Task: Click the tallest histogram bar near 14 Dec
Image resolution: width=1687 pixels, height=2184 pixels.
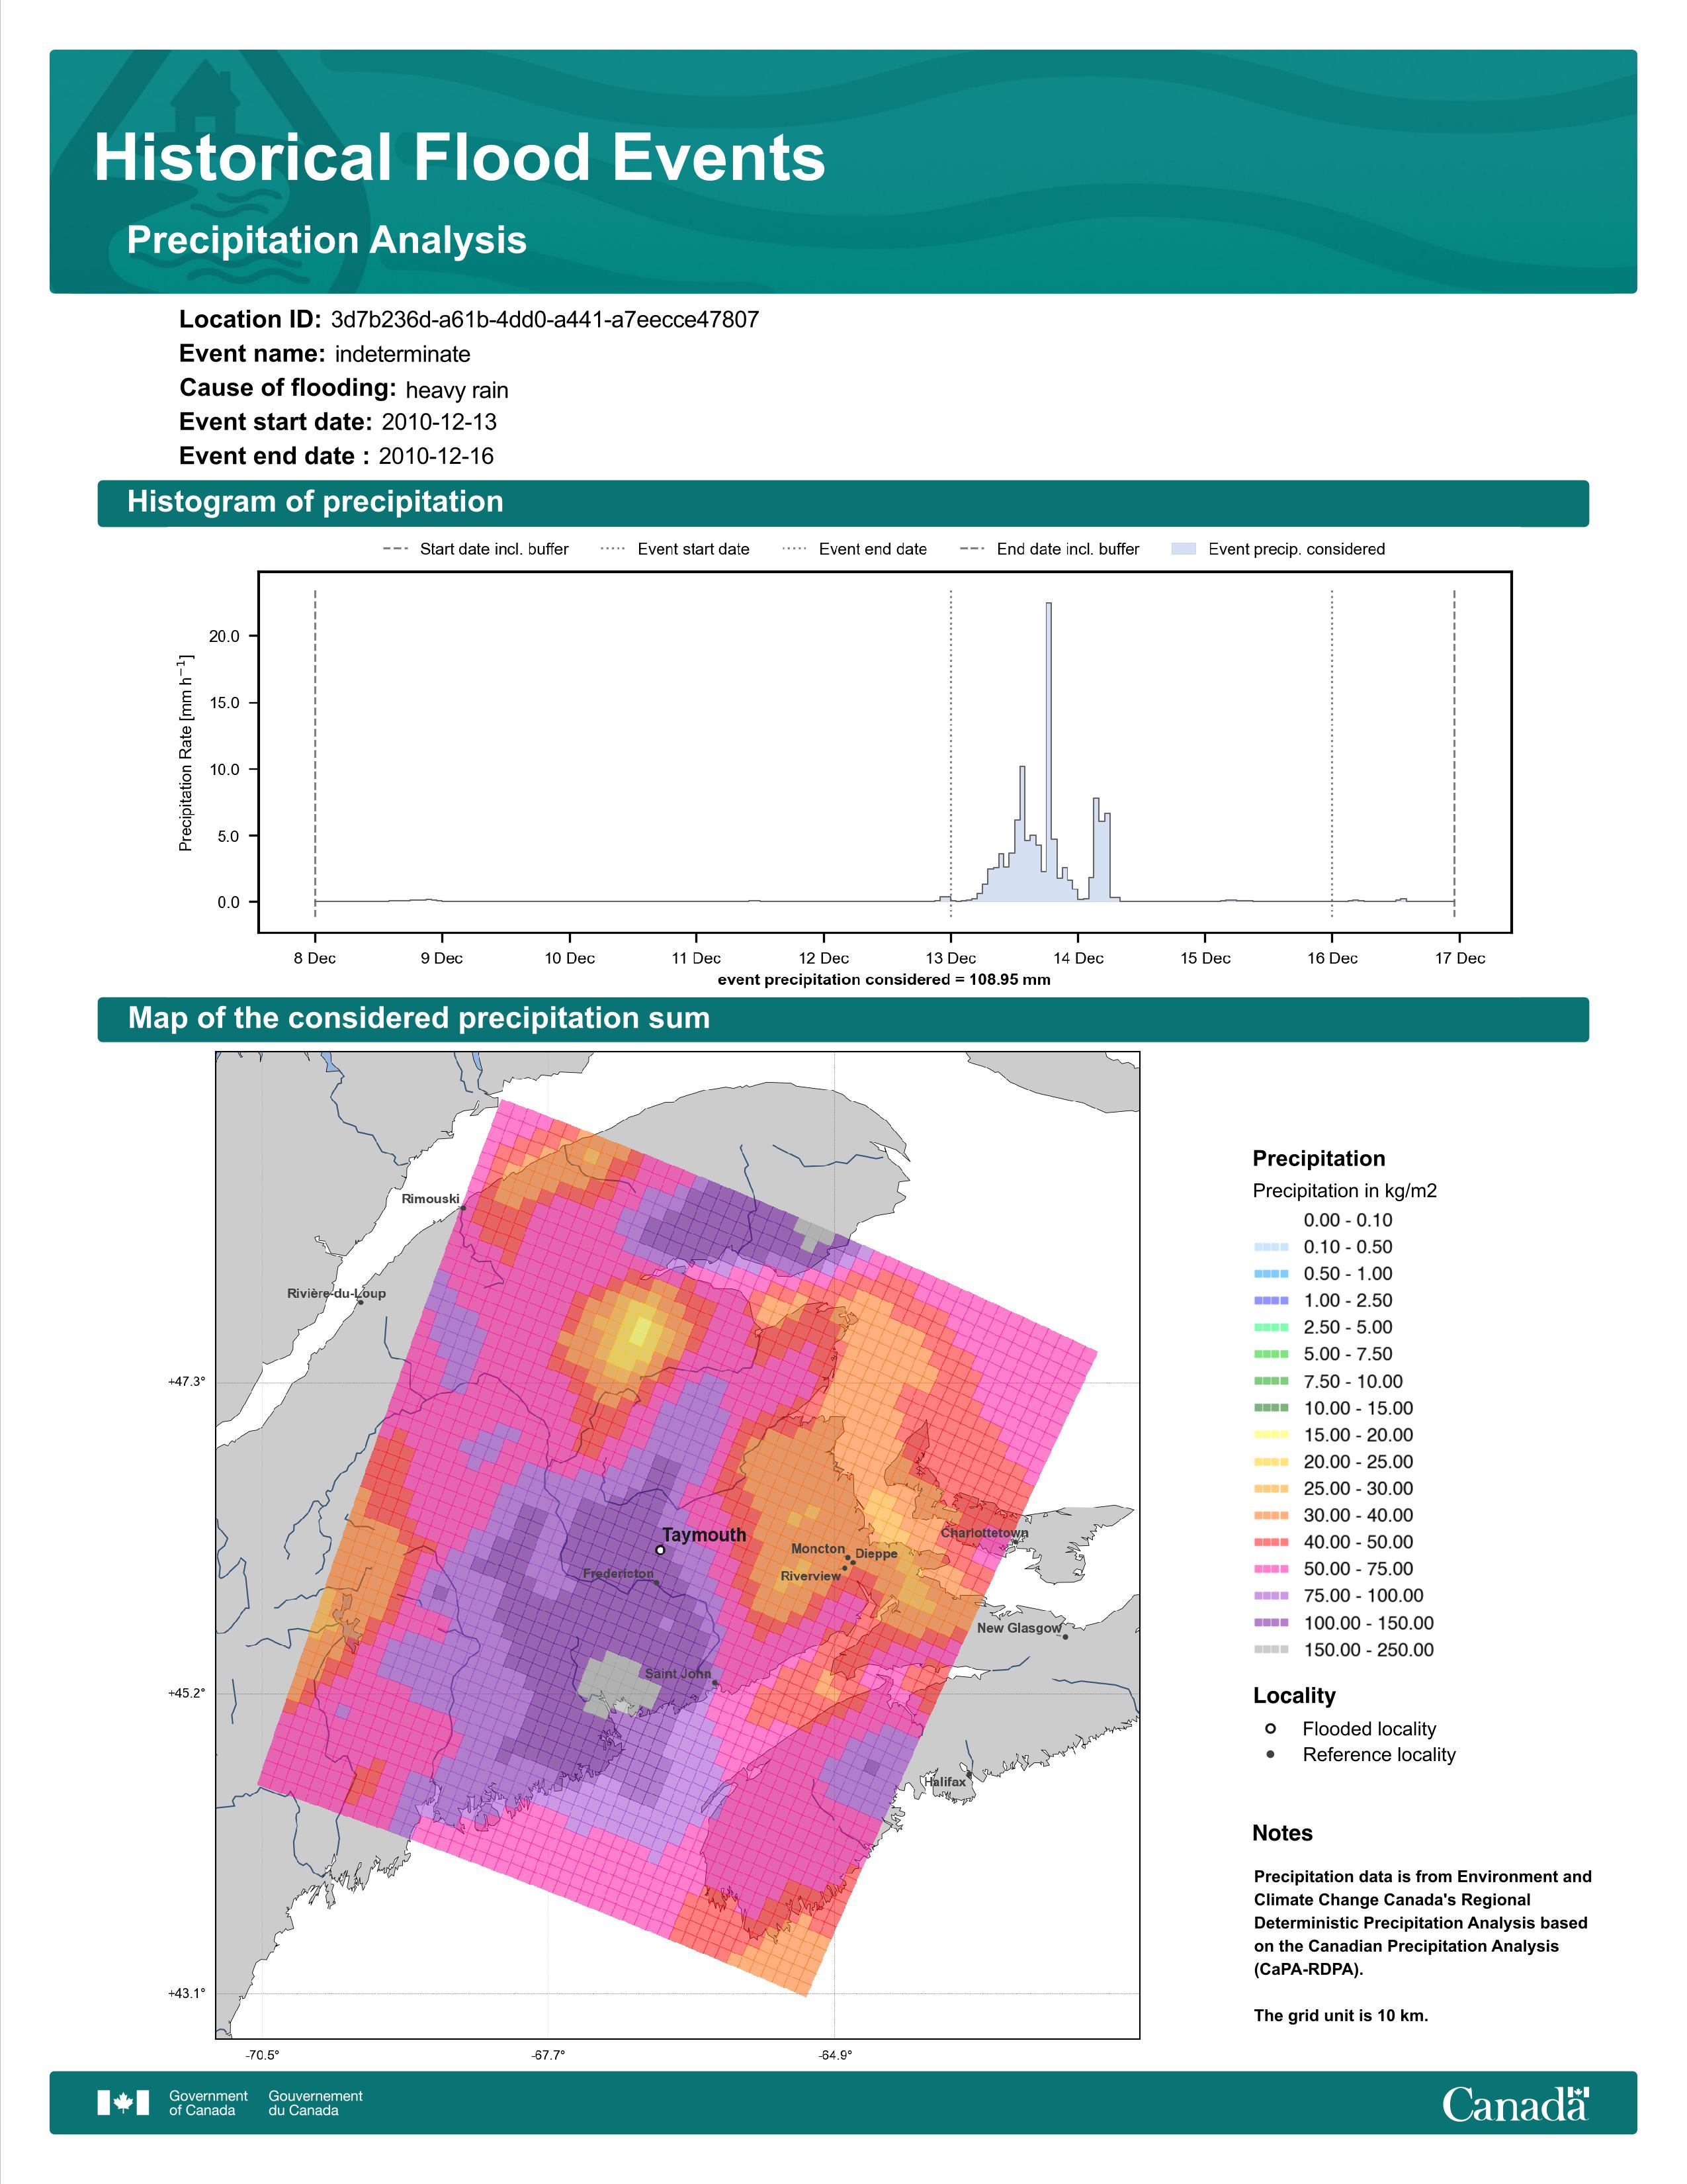Action: (x=1049, y=752)
